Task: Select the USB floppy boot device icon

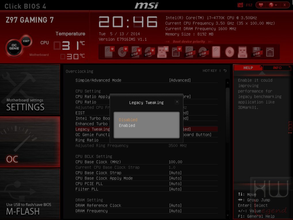Action: [x=256, y=52]
